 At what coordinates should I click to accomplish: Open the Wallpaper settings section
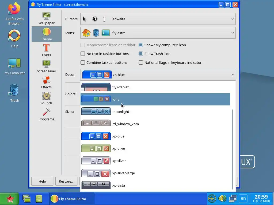(x=47, y=18)
